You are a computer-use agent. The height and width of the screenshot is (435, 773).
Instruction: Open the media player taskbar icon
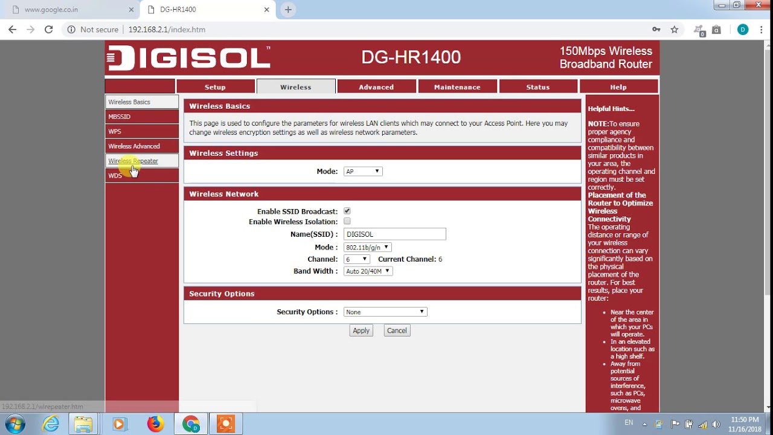tap(119, 424)
